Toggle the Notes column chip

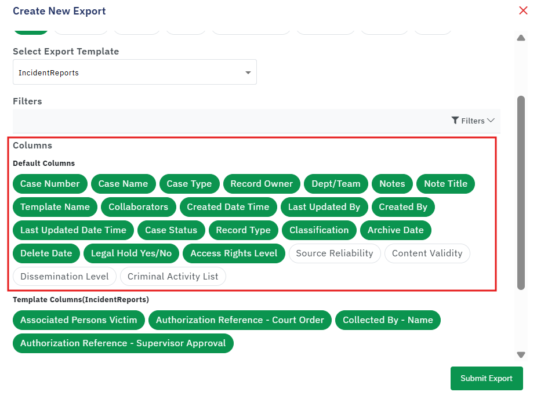(x=392, y=184)
